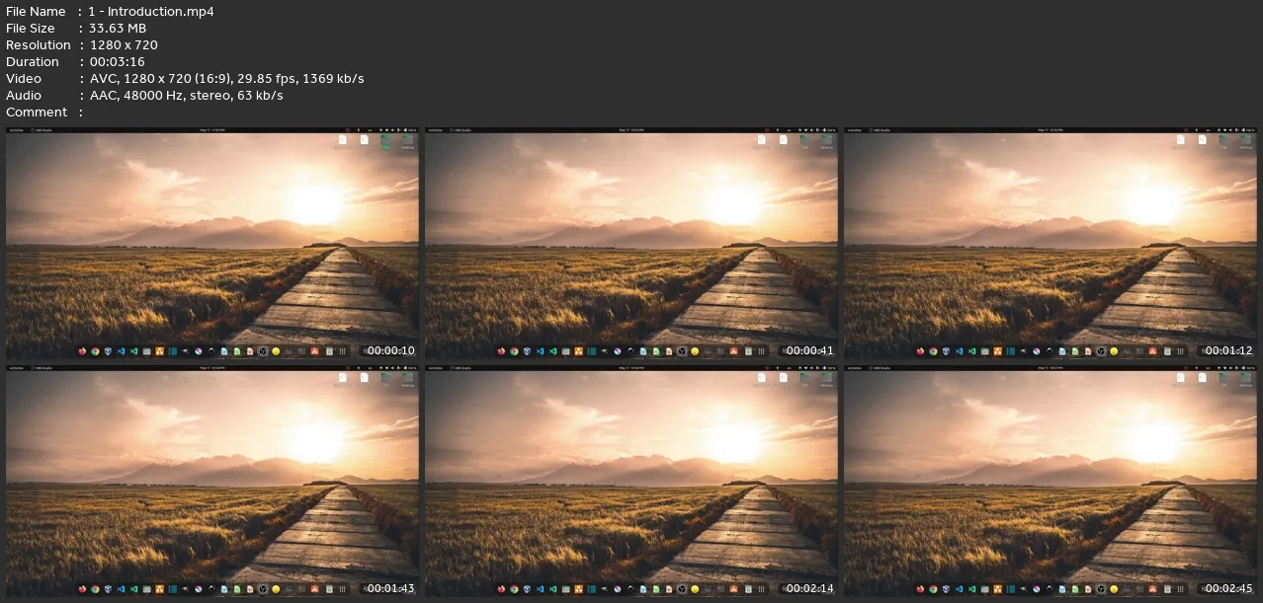Viewport: 1263px width, 603px height.
Task: Click VirtualBox icon in the 00:01:12 frame dock
Action: (x=946, y=350)
